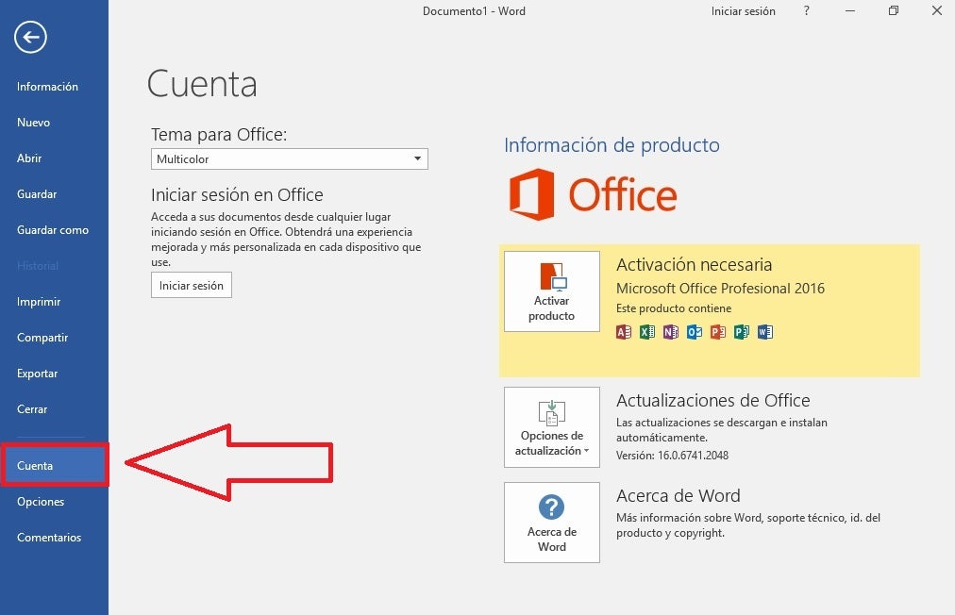Click Iniciar sesión in the title bar

coord(744,10)
